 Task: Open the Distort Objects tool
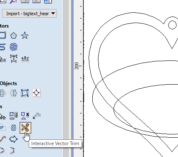[x=25, y=93]
